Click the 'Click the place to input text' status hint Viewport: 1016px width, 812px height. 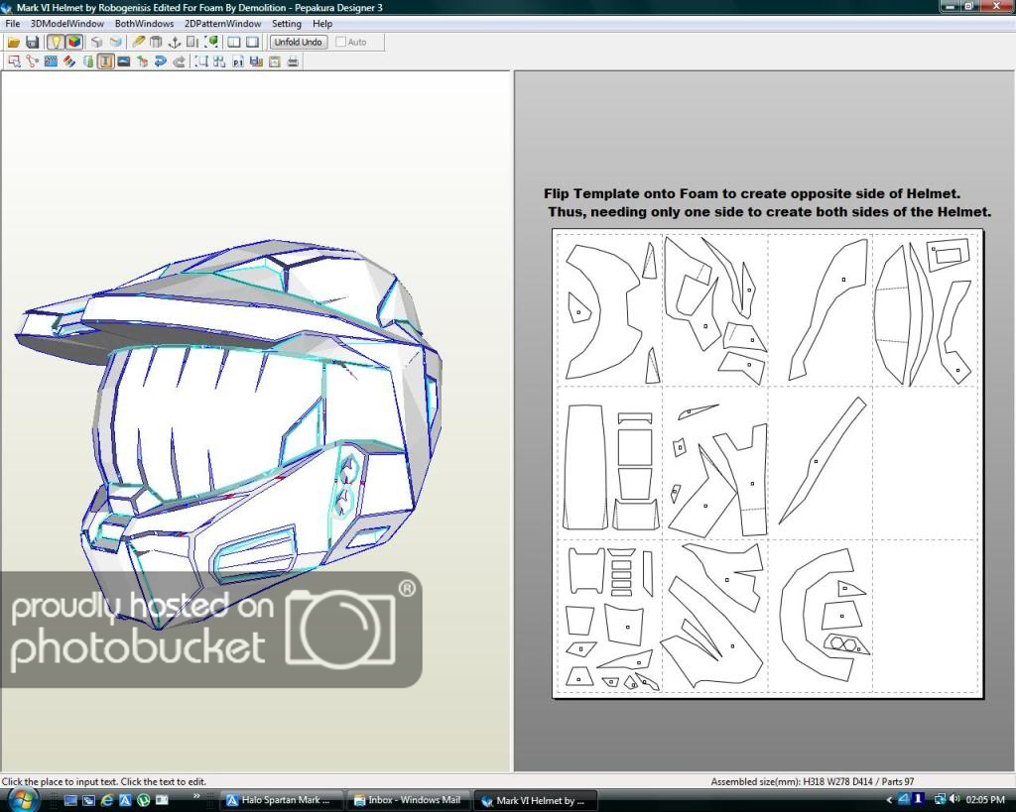click(104, 781)
